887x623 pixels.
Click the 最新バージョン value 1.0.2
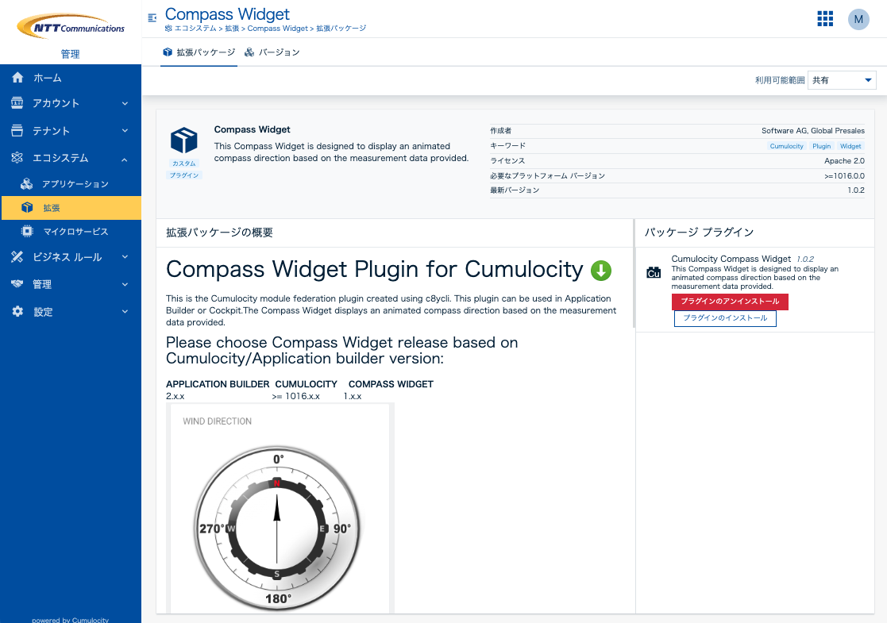pos(856,190)
